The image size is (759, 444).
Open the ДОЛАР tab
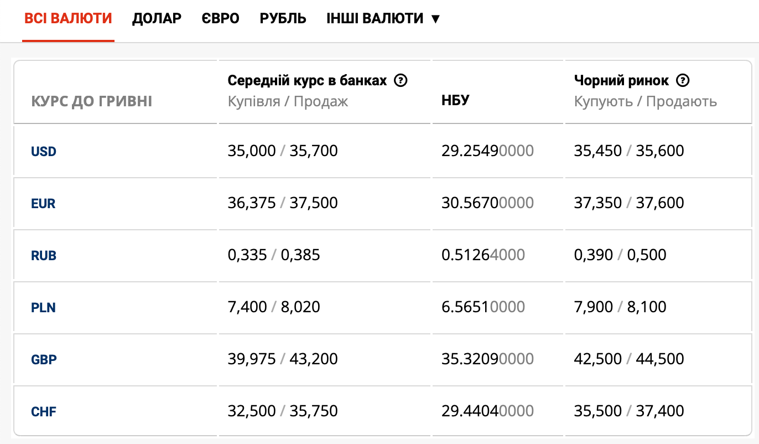(157, 18)
